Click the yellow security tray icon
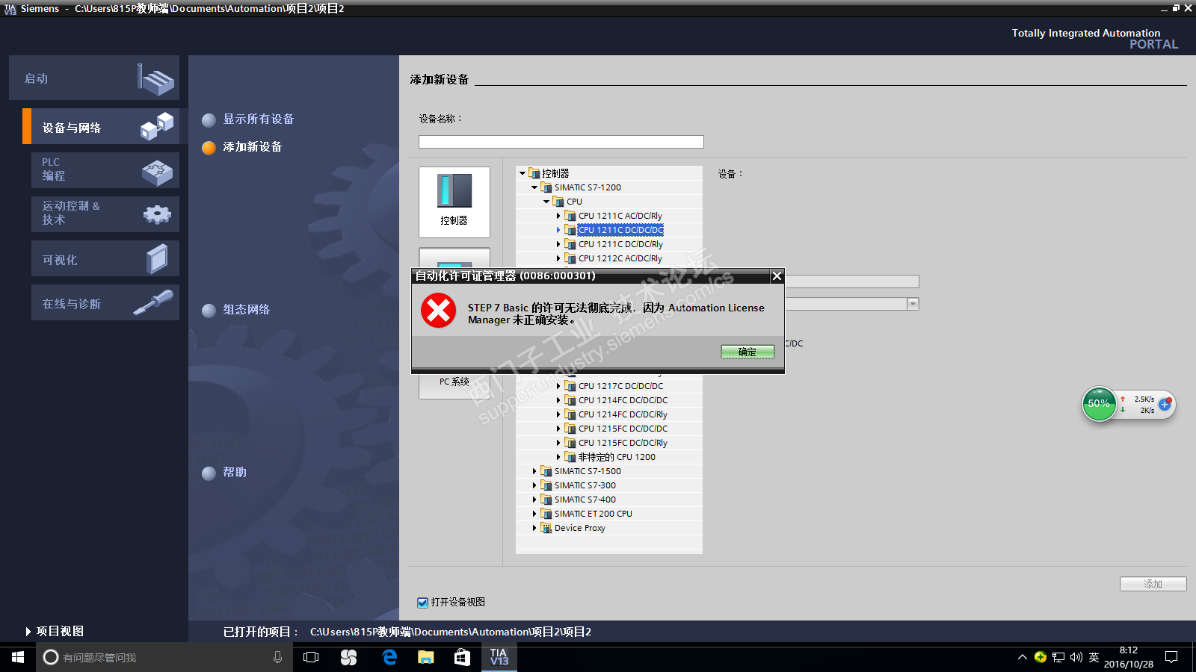 coord(1041,657)
